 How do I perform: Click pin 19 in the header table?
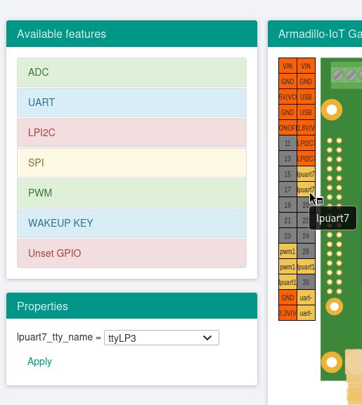[287, 205]
